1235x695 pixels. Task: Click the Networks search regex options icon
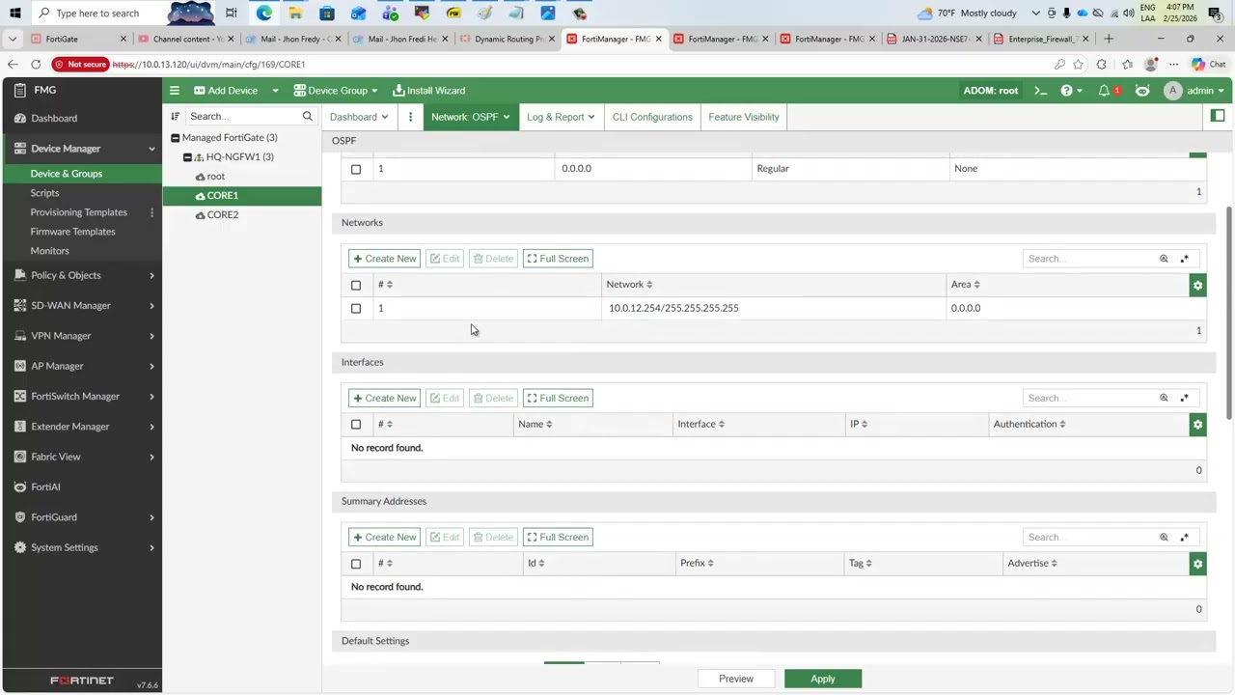pos(1185,259)
